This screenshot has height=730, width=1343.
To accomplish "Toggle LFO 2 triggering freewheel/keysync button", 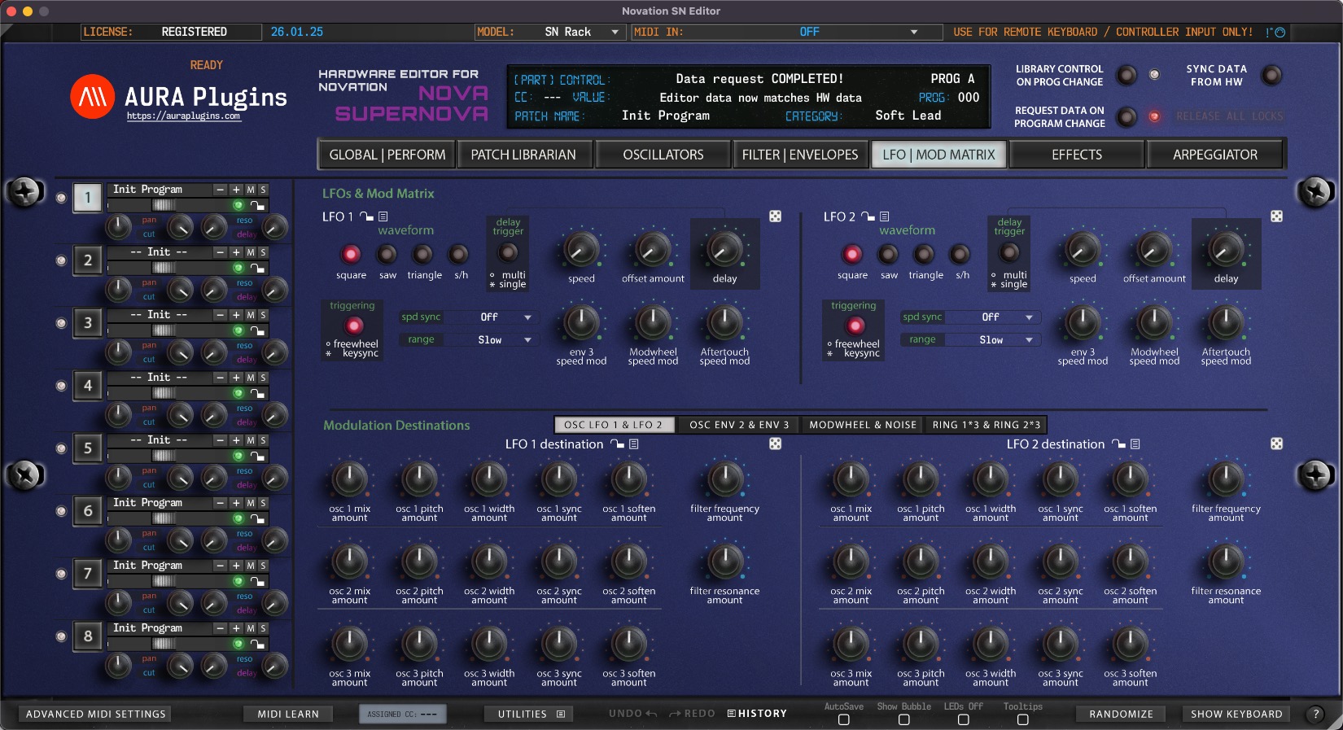I will pos(855,326).
